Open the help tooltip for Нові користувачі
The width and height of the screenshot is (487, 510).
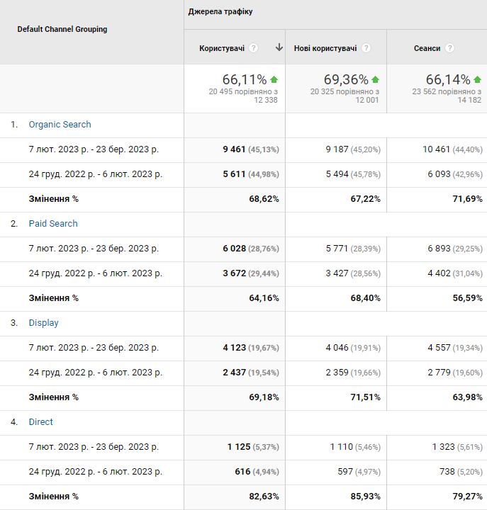tap(366, 48)
